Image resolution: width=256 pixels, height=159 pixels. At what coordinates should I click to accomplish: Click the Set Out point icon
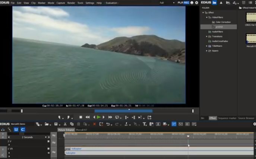[x=69, y=117]
